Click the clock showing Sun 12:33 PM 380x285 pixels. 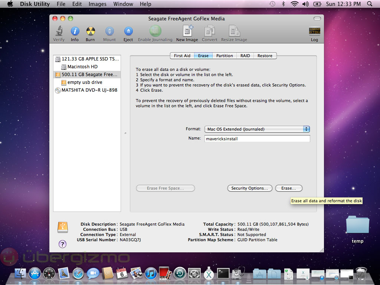tap(343, 4)
